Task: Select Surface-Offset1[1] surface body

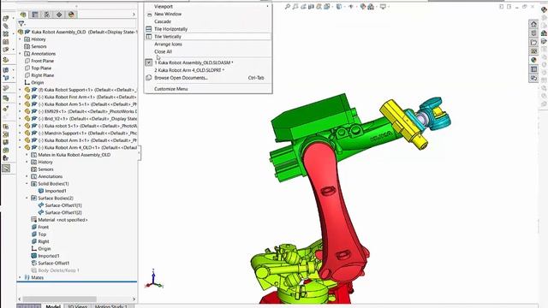Action: tap(63, 205)
